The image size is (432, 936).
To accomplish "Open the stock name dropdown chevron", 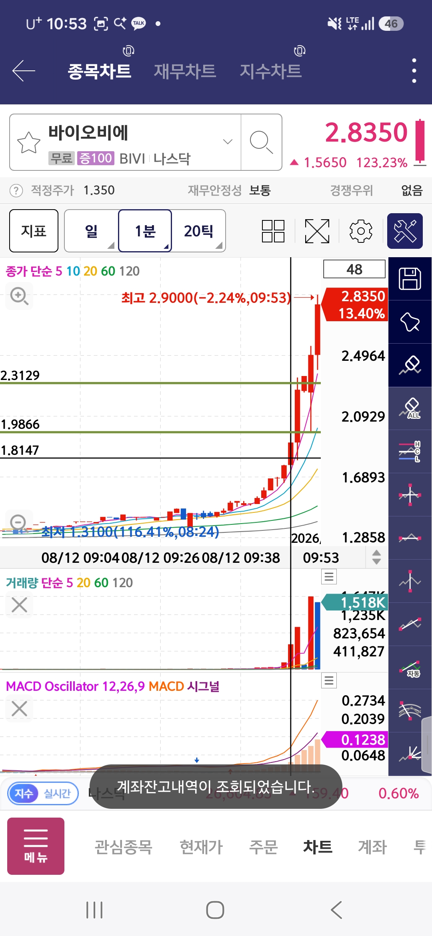I will [228, 142].
